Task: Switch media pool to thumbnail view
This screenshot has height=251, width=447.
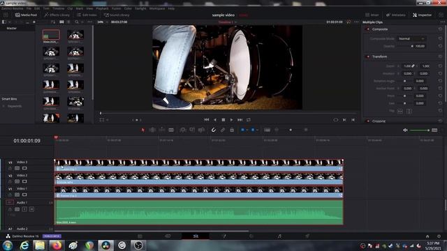Action: point(61,22)
